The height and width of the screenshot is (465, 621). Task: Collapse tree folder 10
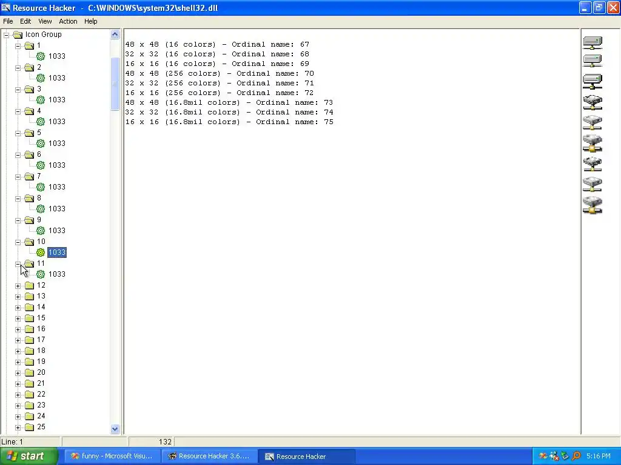point(18,242)
